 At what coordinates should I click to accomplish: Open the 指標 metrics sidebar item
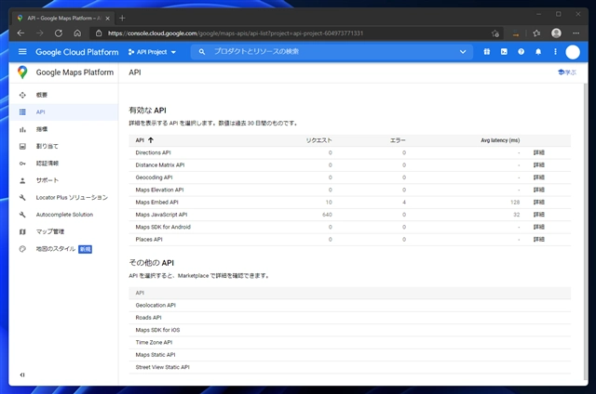tap(63, 129)
